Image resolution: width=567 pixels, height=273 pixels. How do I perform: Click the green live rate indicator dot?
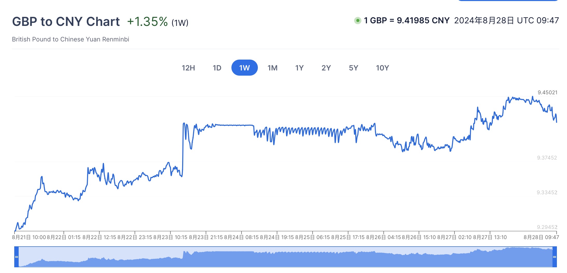point(358,20)
